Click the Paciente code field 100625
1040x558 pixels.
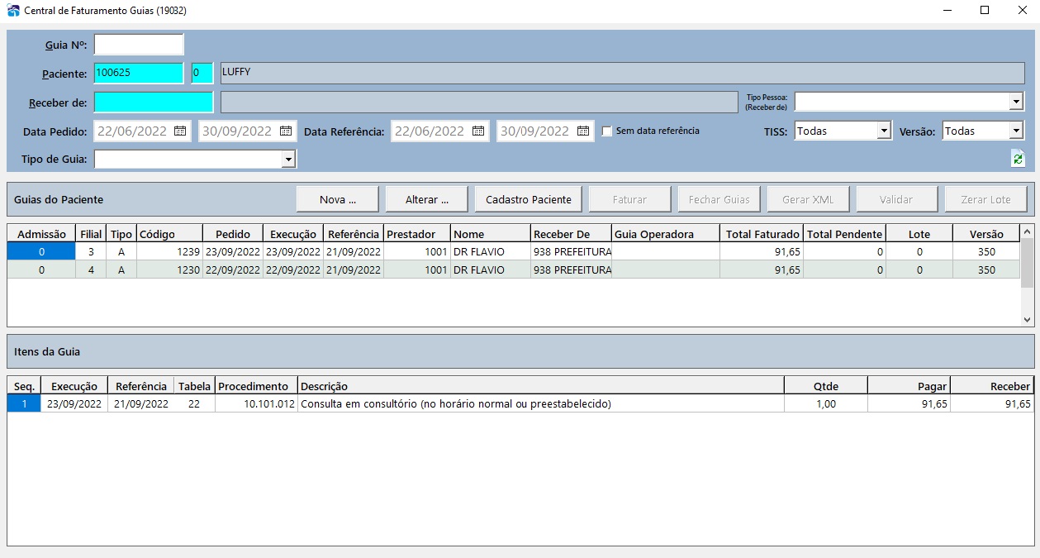(x=139, y=73)
